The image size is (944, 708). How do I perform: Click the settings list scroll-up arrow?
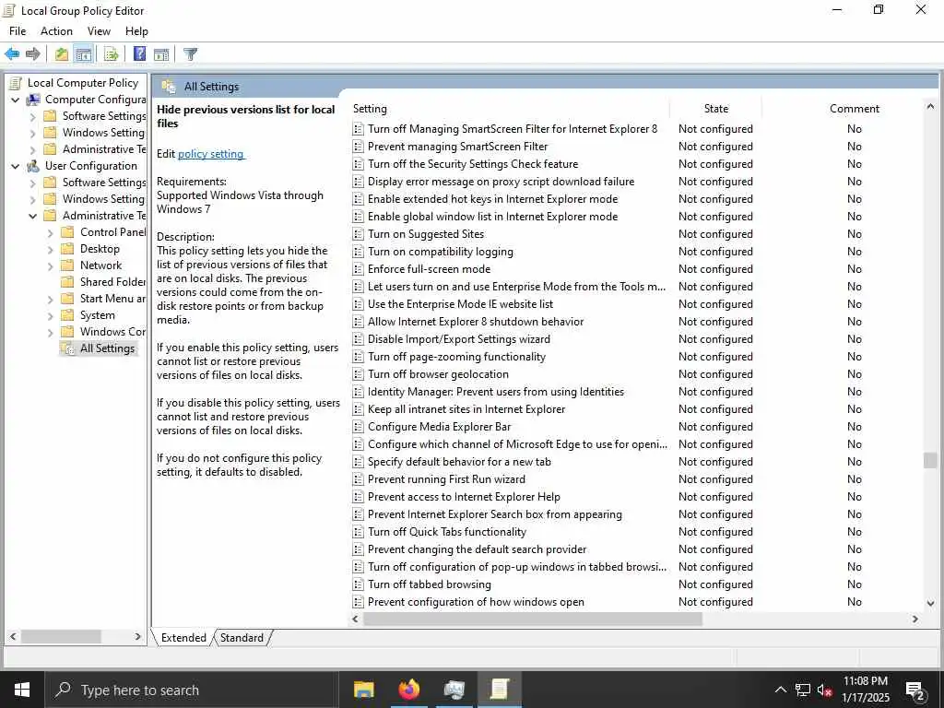[930, 107]
